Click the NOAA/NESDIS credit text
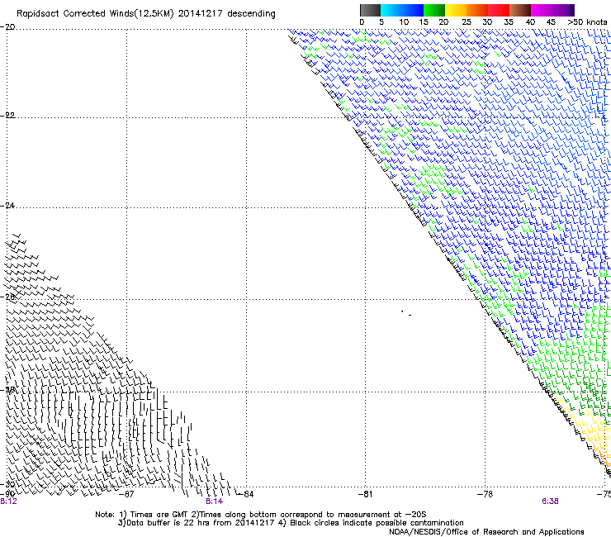 tap(486, 532)
